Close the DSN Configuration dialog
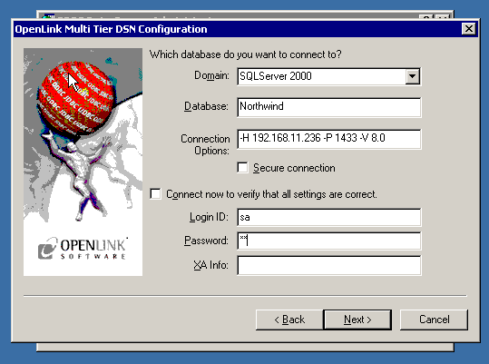This screenshot has width=489, height=364. pos(469,29)
